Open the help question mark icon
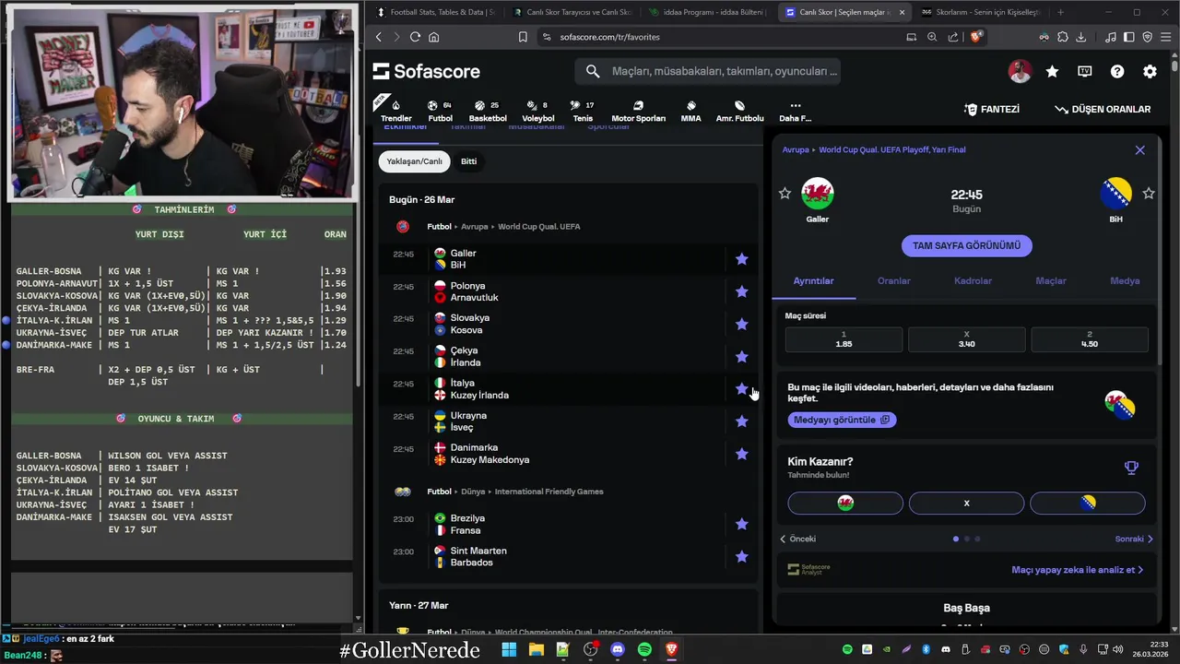The width and height of the screenshot is (1180, 664). 1117,71
